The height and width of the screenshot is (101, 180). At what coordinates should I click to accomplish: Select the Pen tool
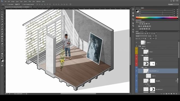pos(2,44)
